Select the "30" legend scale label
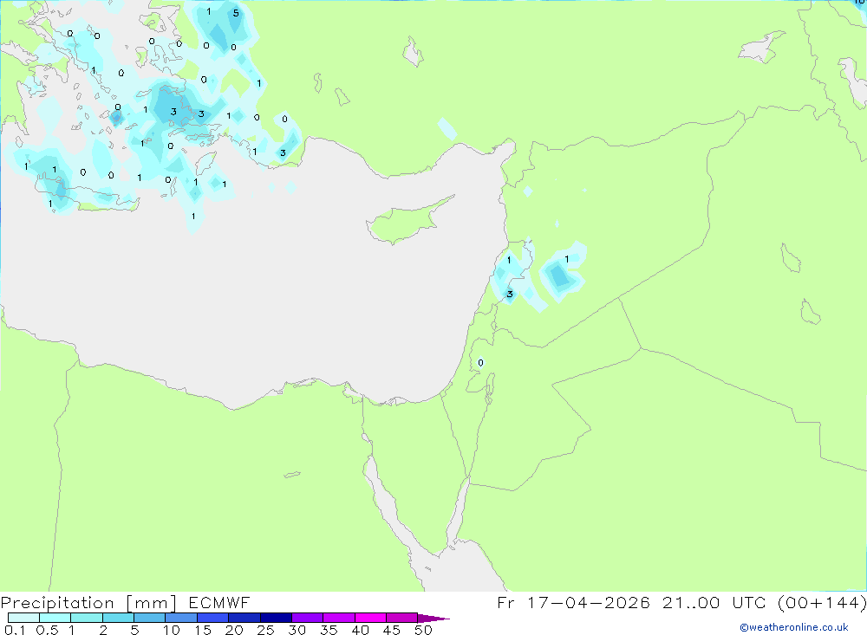 [297, 630]
